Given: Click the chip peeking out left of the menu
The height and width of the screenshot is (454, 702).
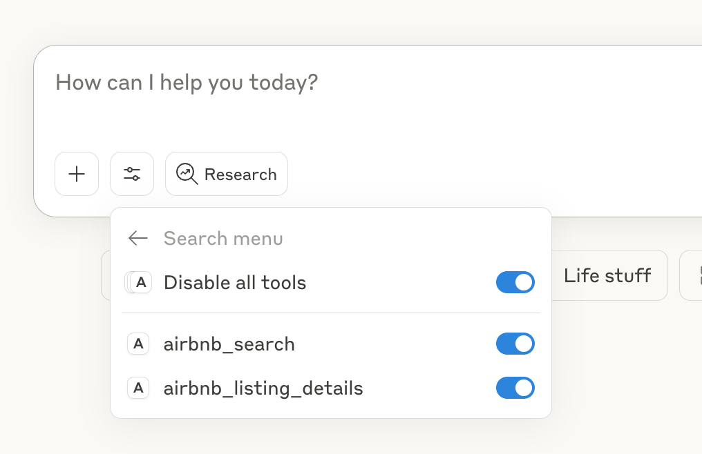Looking at the screenshot, I should click(106, 275).
